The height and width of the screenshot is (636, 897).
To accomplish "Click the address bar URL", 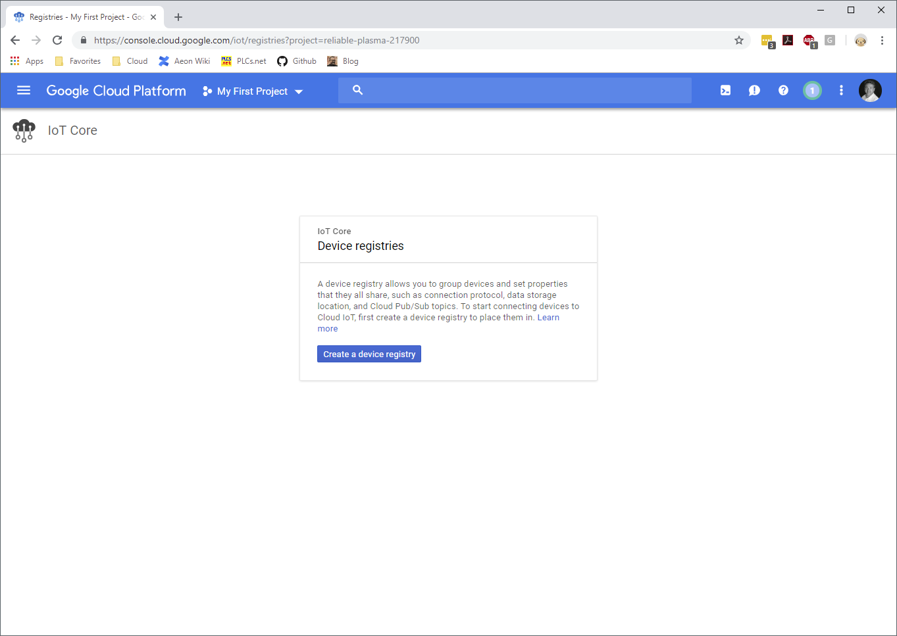I will (257, 40).
